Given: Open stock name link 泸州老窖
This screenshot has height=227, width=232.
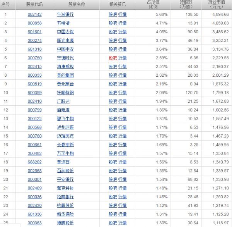Looking at the screenshot, I should [65, 127].
